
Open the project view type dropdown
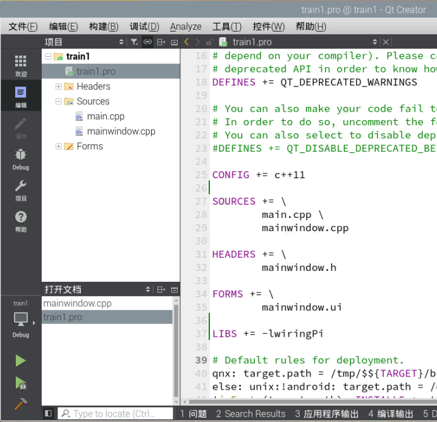121,42
